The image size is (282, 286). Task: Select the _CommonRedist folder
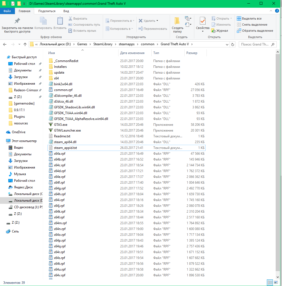point(126,61)
